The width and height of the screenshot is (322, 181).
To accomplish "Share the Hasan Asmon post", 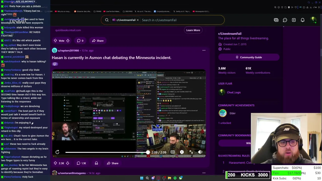I will point(112,163).
